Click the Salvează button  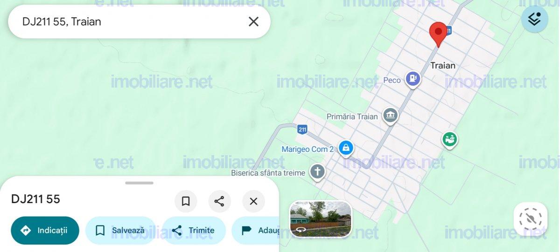(x=120, y=230)
